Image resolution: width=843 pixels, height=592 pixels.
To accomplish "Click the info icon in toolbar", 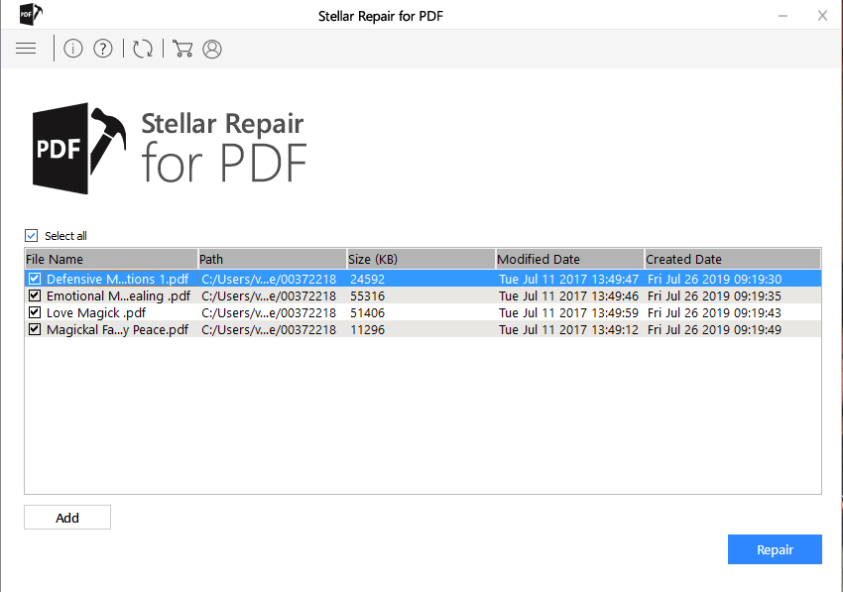I will tap(72, 49).
